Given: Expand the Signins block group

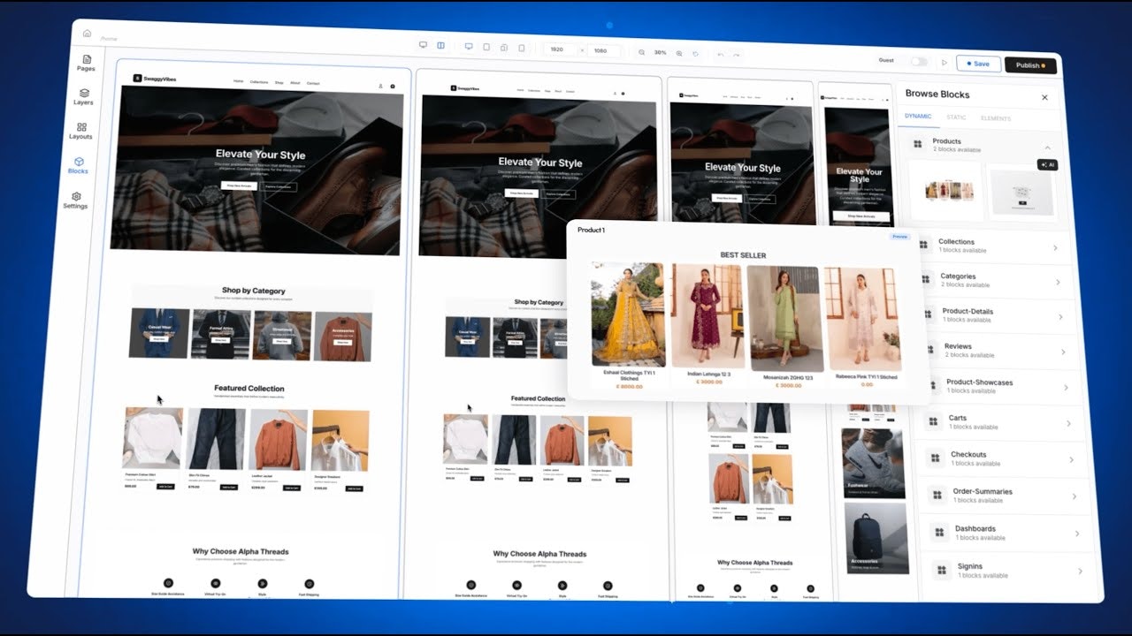Looking at the screenshot, I should [x=1008, y=571].
